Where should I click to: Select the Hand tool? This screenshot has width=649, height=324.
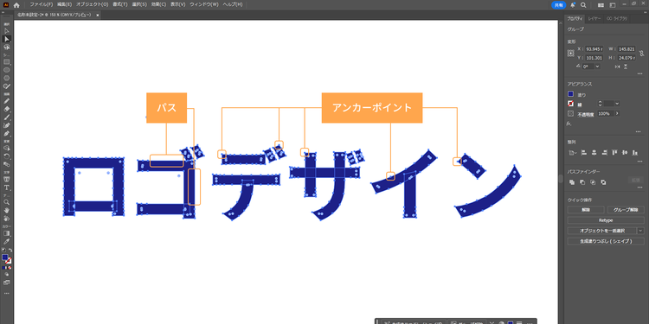pyautogui.click(x=7, y=210)
